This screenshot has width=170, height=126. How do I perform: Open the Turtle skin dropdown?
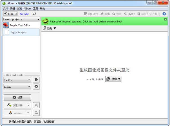(17, 80)
